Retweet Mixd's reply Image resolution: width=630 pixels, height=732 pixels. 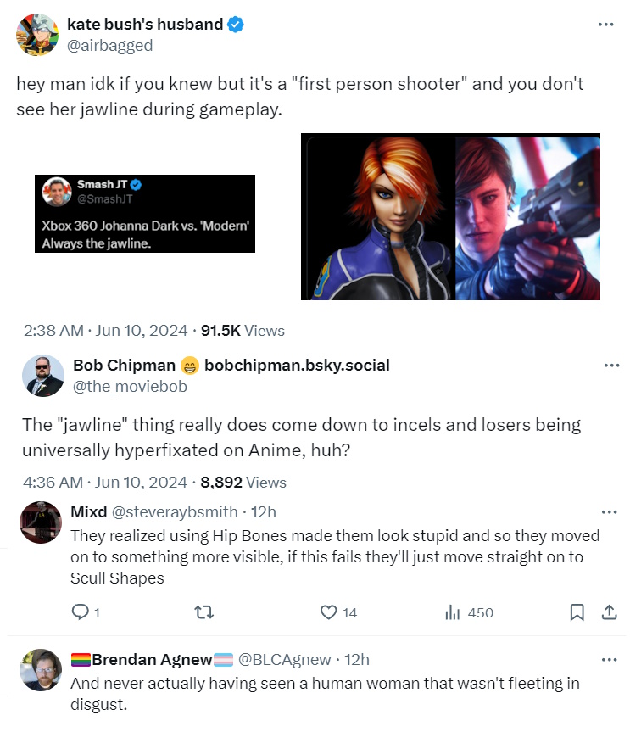205,612
